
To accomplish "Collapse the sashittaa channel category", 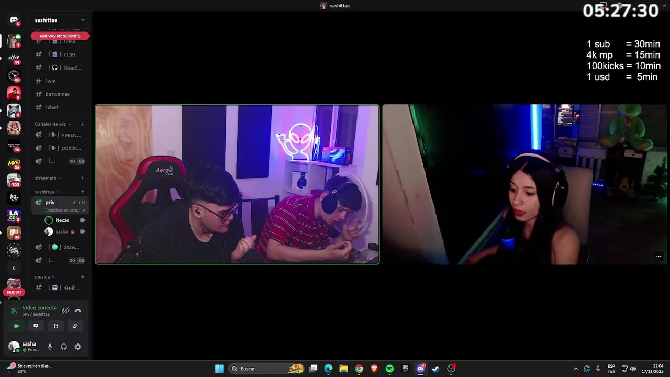I will (x=47, y=192).
